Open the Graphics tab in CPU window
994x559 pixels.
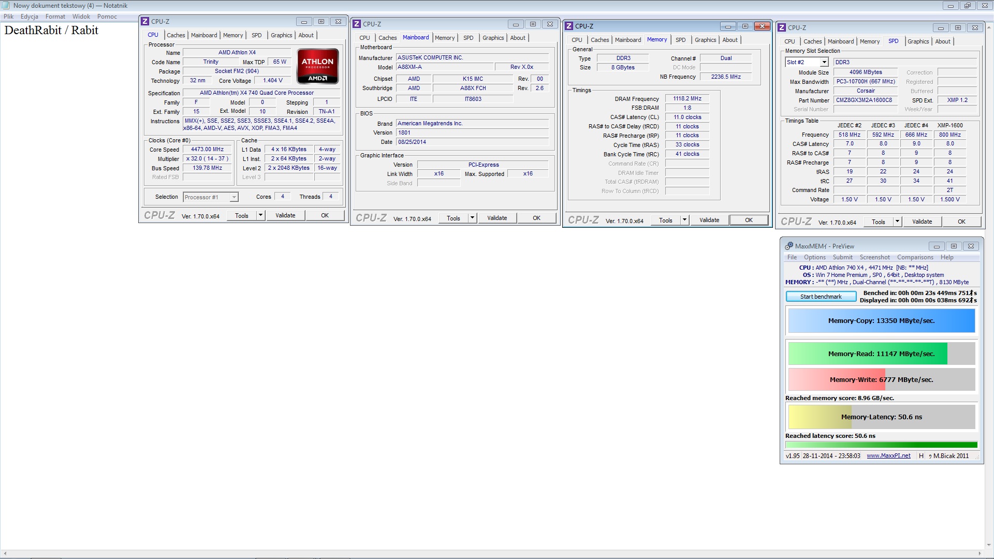(x=282, y=35)
